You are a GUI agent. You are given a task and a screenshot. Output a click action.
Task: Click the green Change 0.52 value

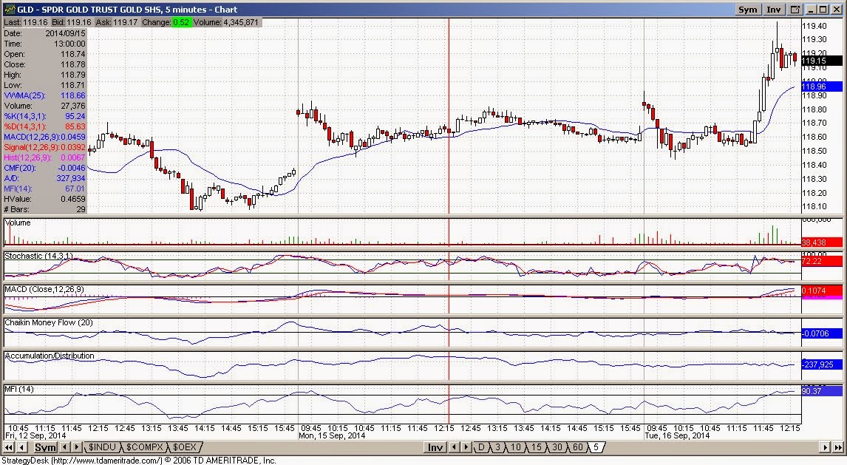[x=182, y=22]
